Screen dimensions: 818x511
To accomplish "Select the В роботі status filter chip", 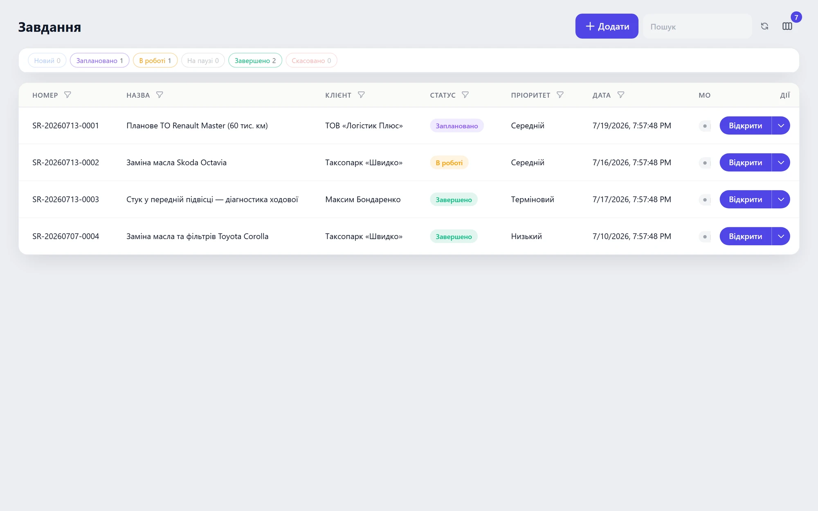I will (x=155, y=61).
